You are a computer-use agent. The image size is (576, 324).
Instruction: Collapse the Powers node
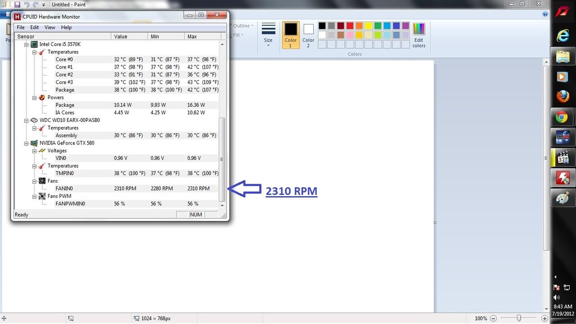(x=35, y=98)
